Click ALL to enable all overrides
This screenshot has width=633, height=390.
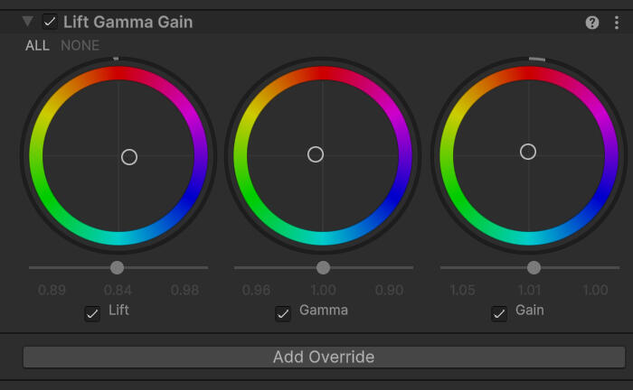[x=38, y=45]
